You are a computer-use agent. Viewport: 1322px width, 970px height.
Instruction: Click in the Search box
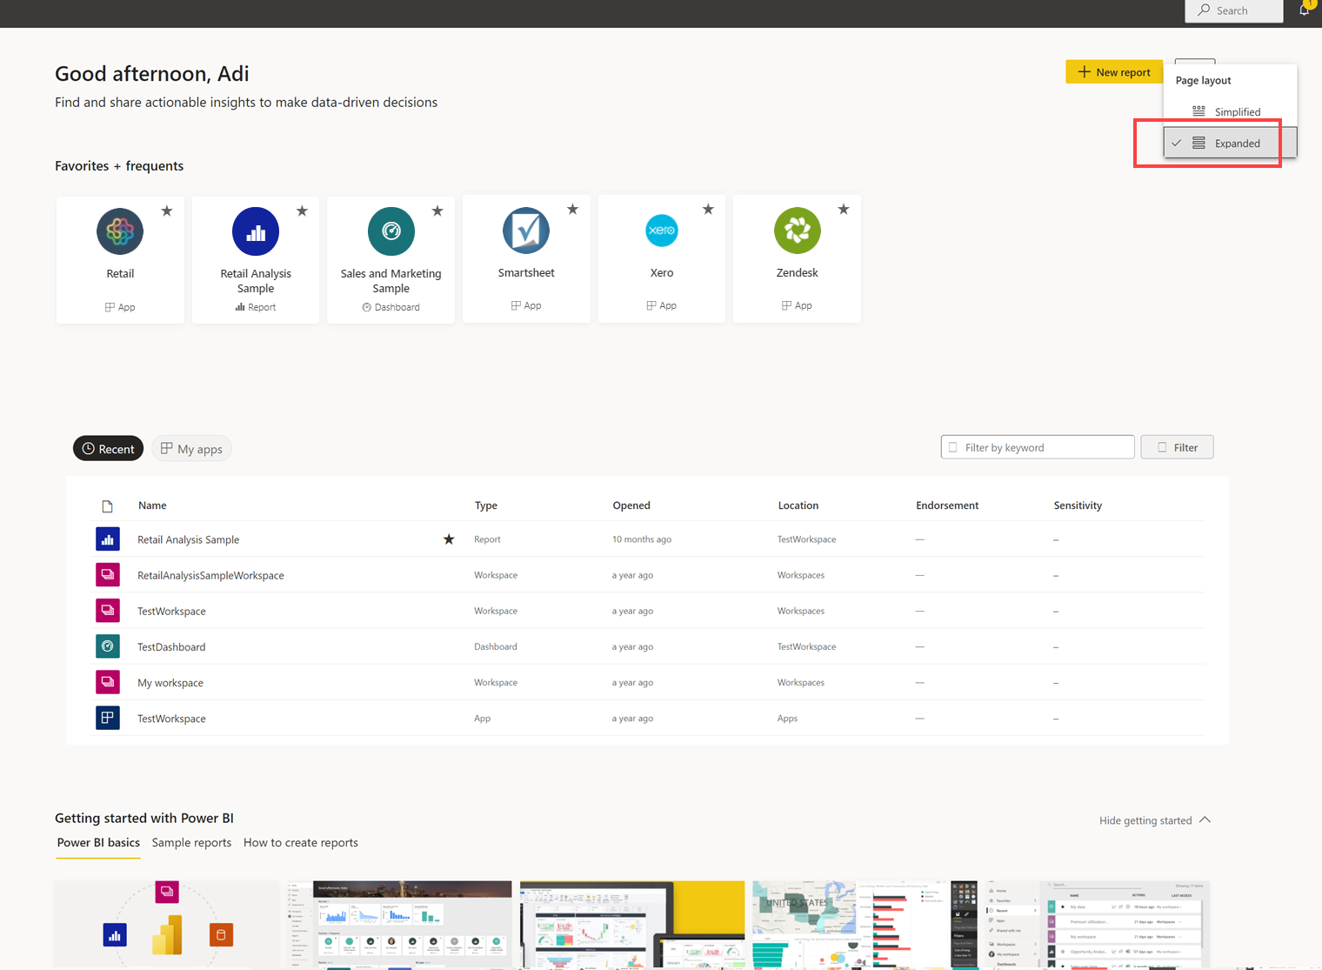coord(1234,10)
